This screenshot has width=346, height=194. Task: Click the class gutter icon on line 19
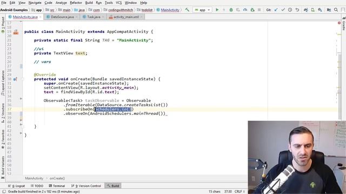click(16, 32)
